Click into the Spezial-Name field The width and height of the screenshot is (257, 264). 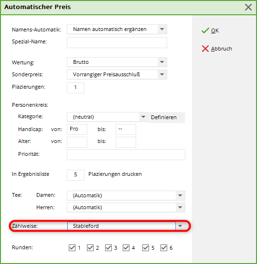point(117,42)
